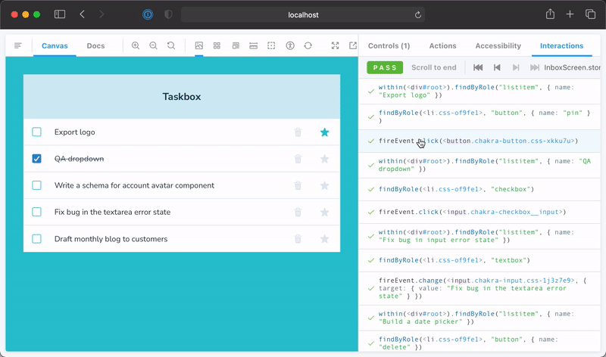Unpin the Export logo star

[325, 132]
